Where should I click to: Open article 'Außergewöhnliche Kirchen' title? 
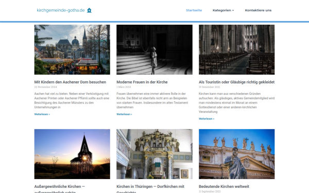pyautogui.click(x=60, y=189)
